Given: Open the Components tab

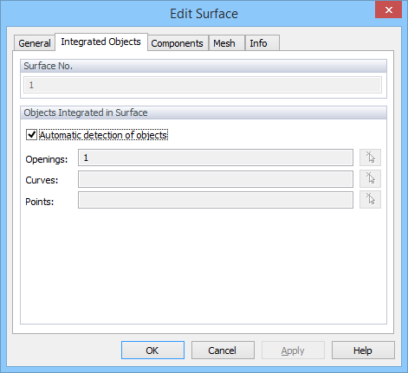Looking at the screenshot, I should click(177, 43).
